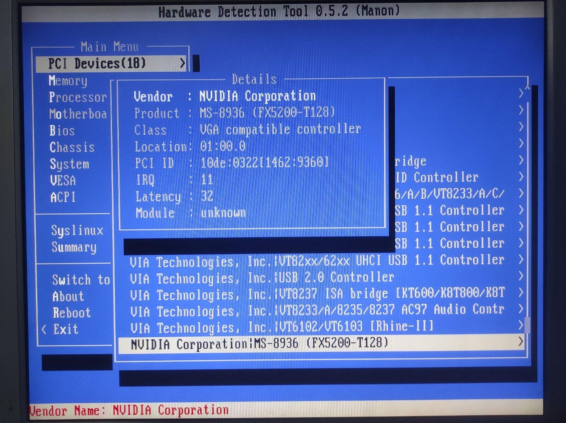Select System from the Main Menu
This screenshot has width=566, height=423.
click(69, 164)
